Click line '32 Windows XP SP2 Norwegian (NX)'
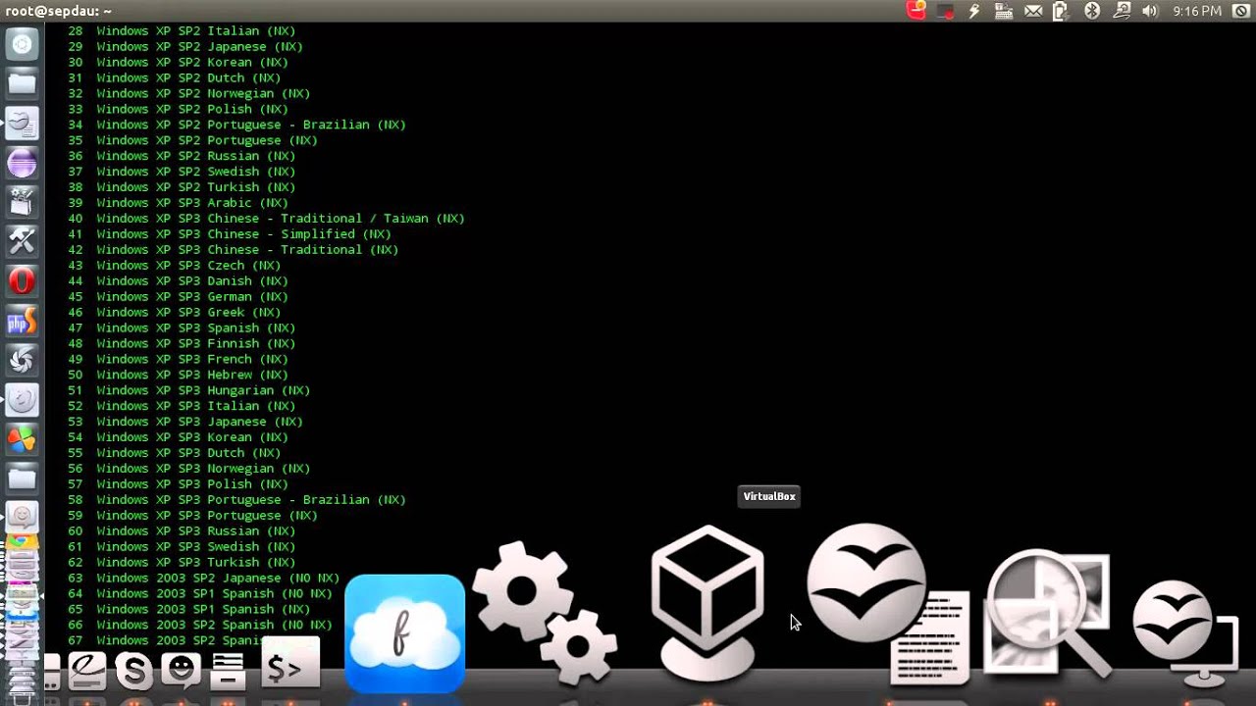The width and height of the screenshot is (1256, 706). 189,94
